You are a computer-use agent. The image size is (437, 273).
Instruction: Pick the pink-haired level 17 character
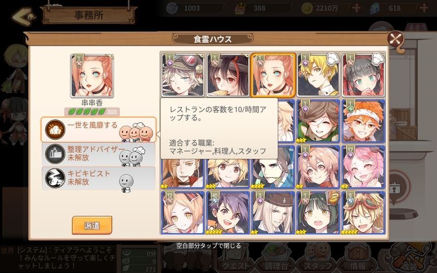[x=363, y=167]
